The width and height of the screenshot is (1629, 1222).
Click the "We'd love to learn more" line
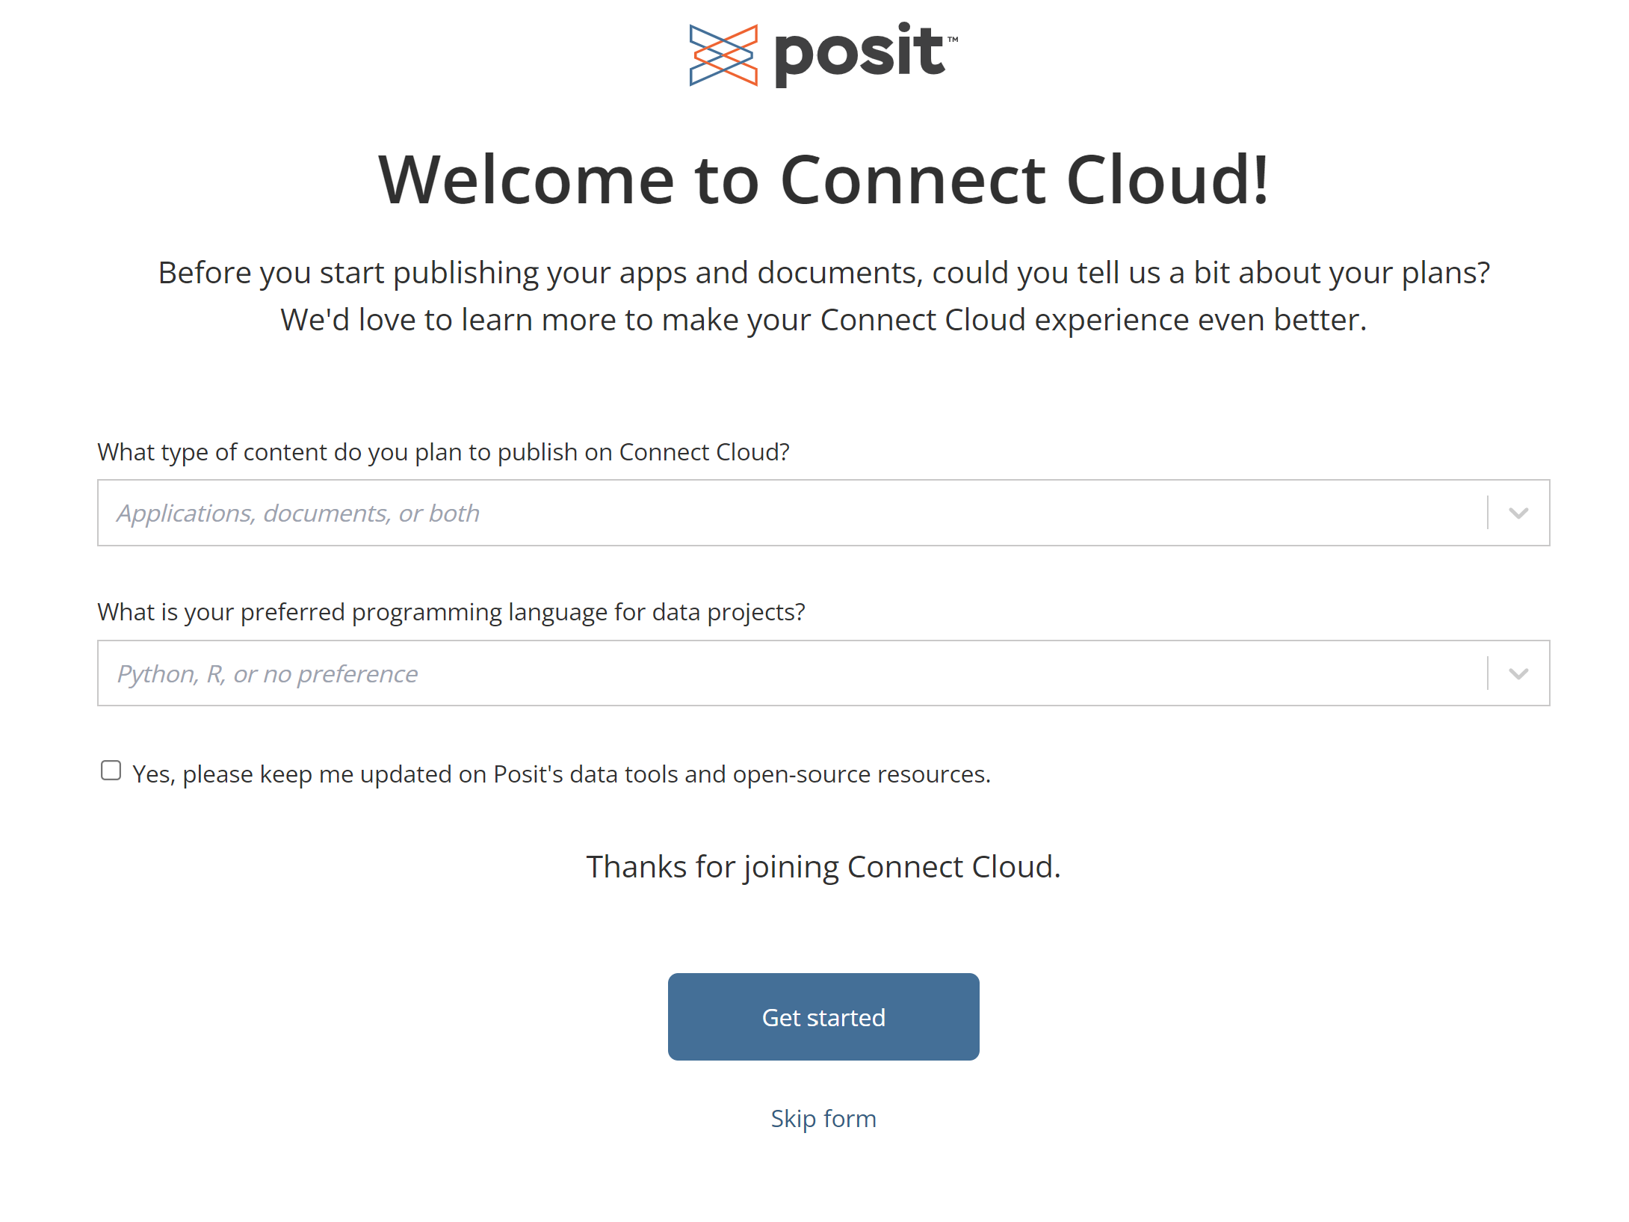tap(823, 320)
